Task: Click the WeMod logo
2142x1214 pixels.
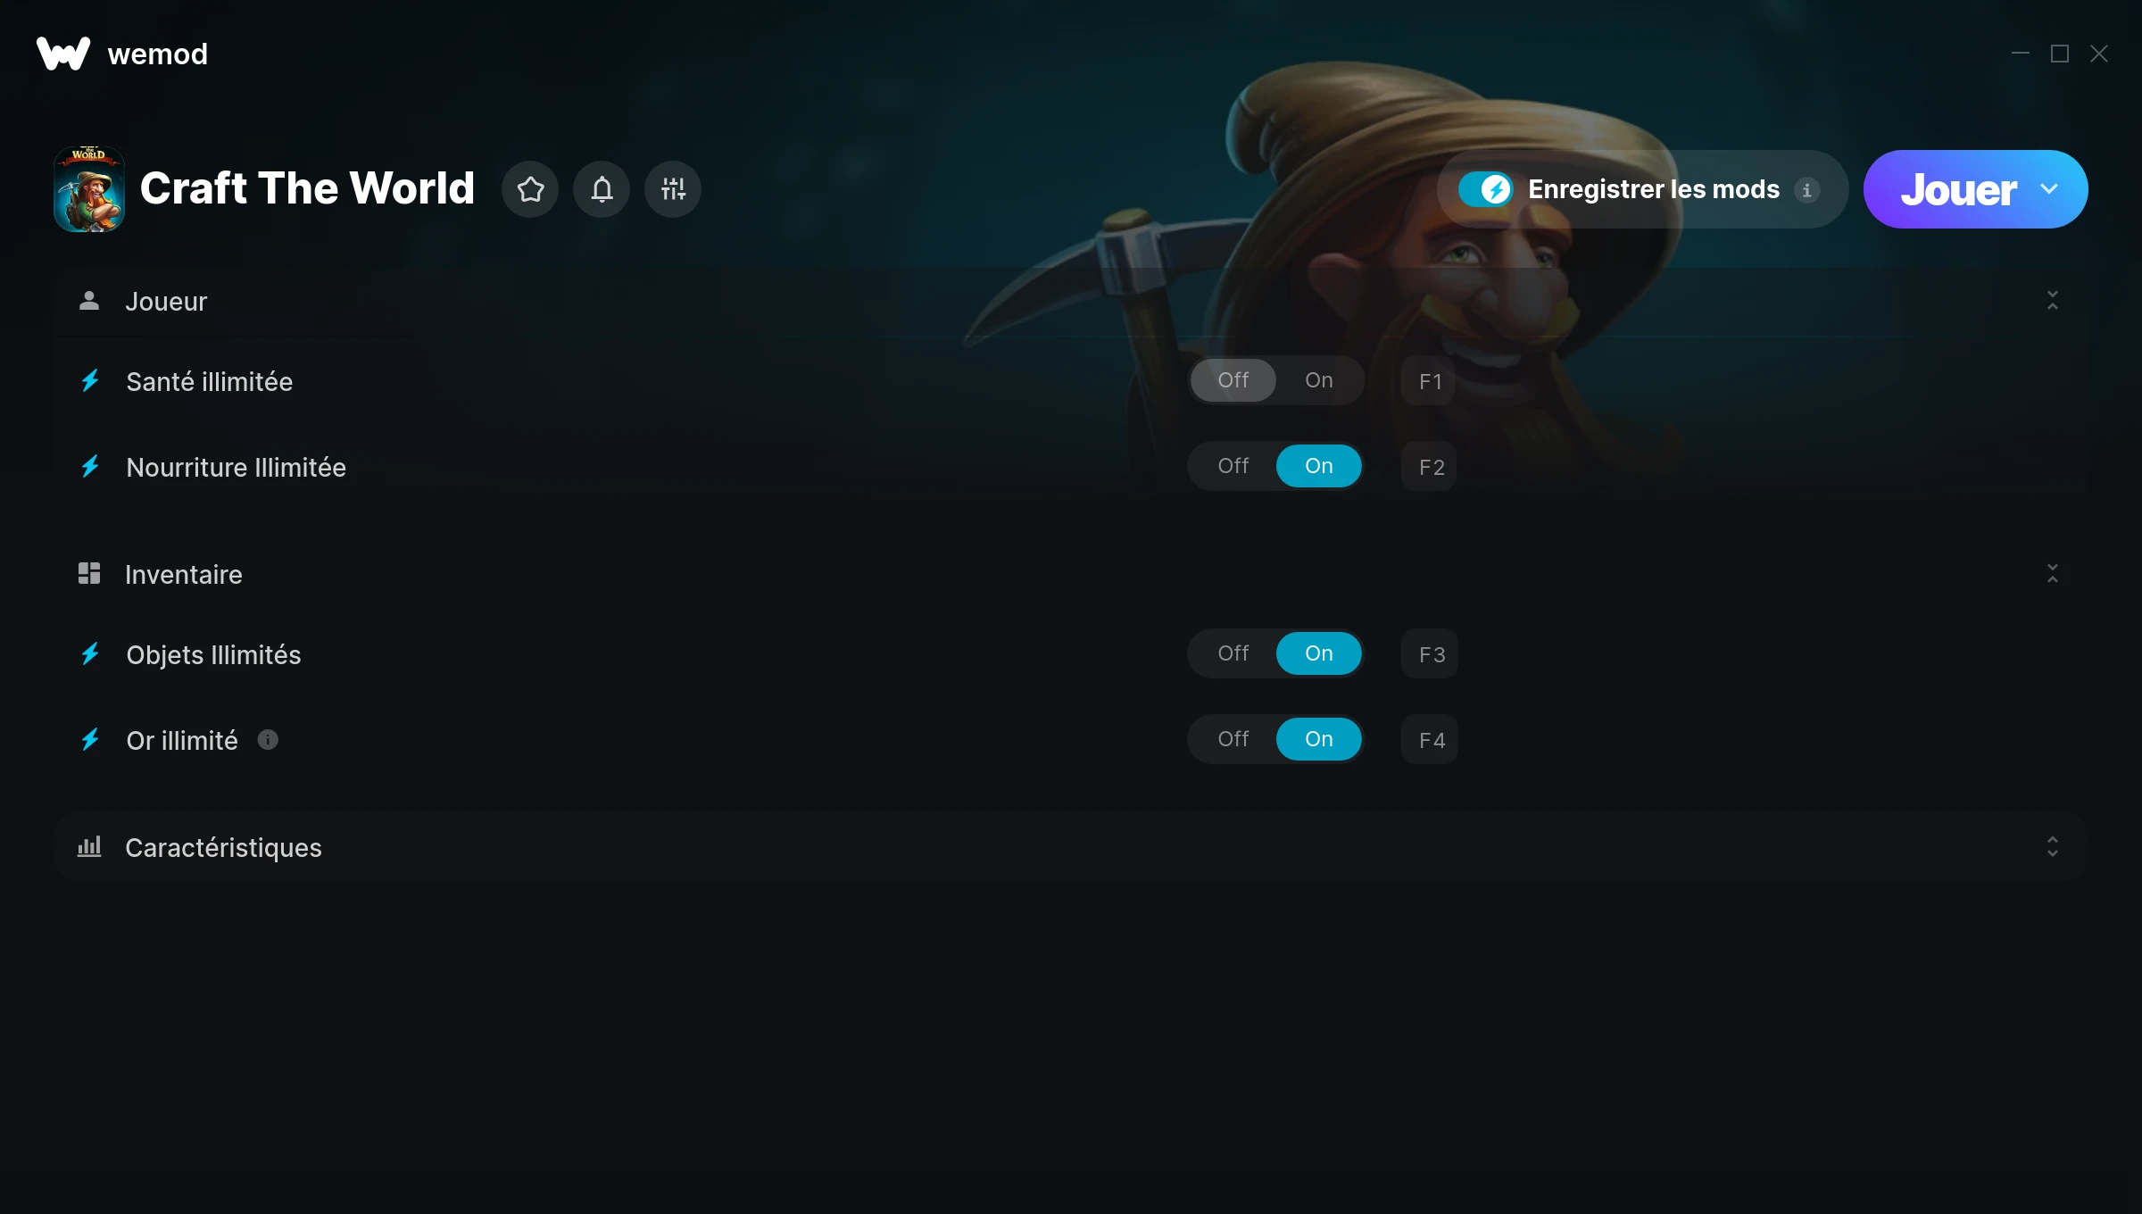Action: 63,54
